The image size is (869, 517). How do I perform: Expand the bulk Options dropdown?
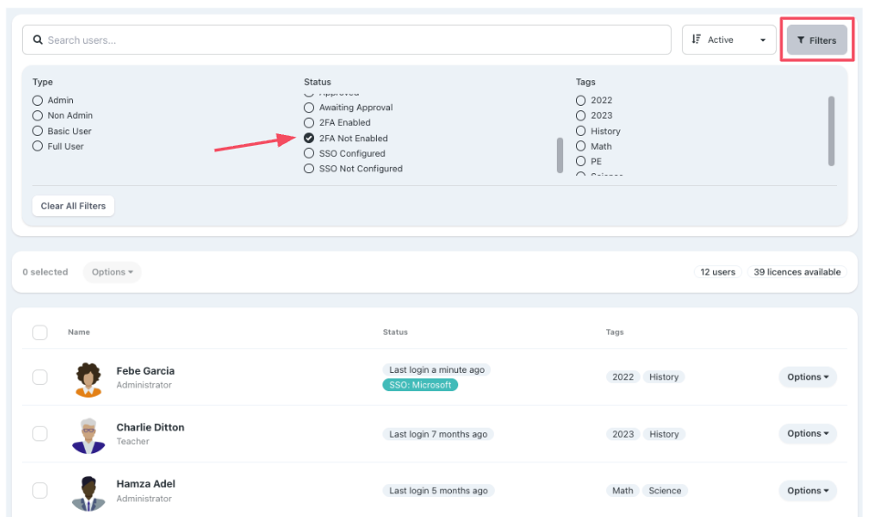tap(112, 272)
